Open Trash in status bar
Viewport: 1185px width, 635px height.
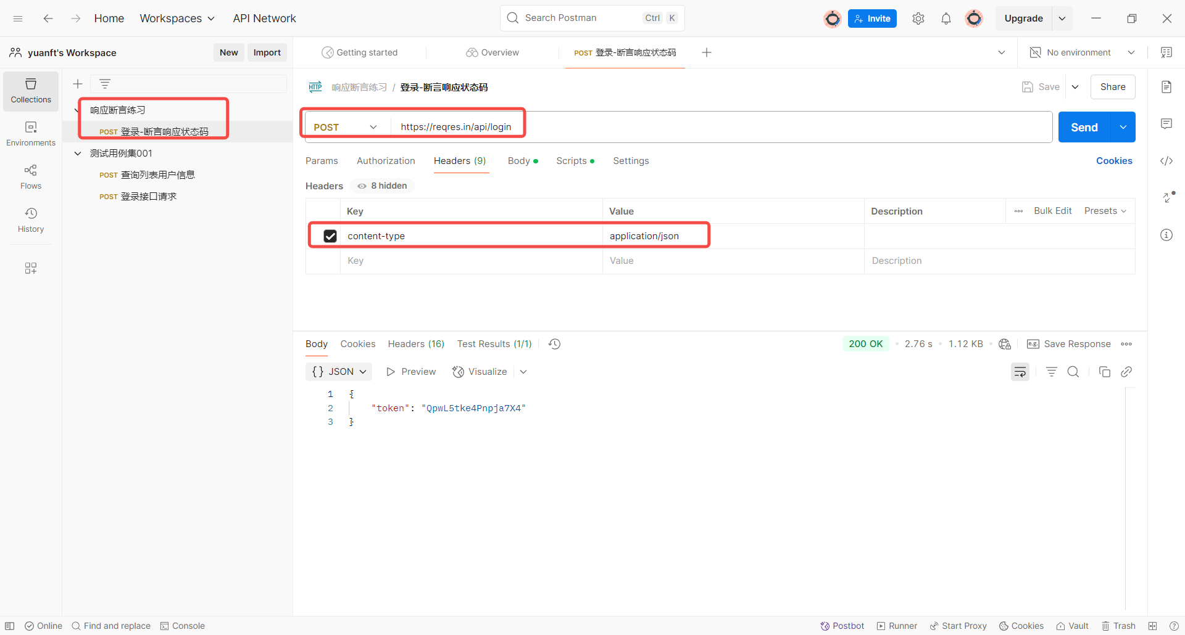(x=1118, y=626)
